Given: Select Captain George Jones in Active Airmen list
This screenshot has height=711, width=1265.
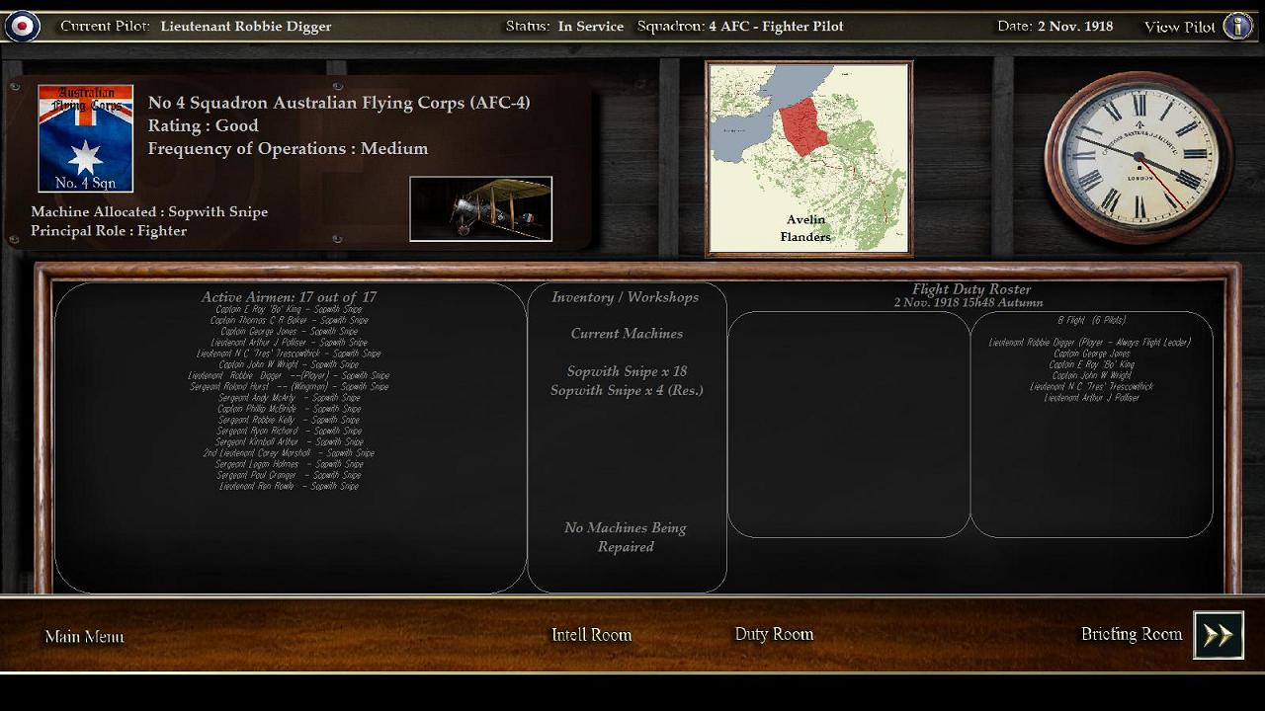Looking at the screenshot, I should pos(289,331).
